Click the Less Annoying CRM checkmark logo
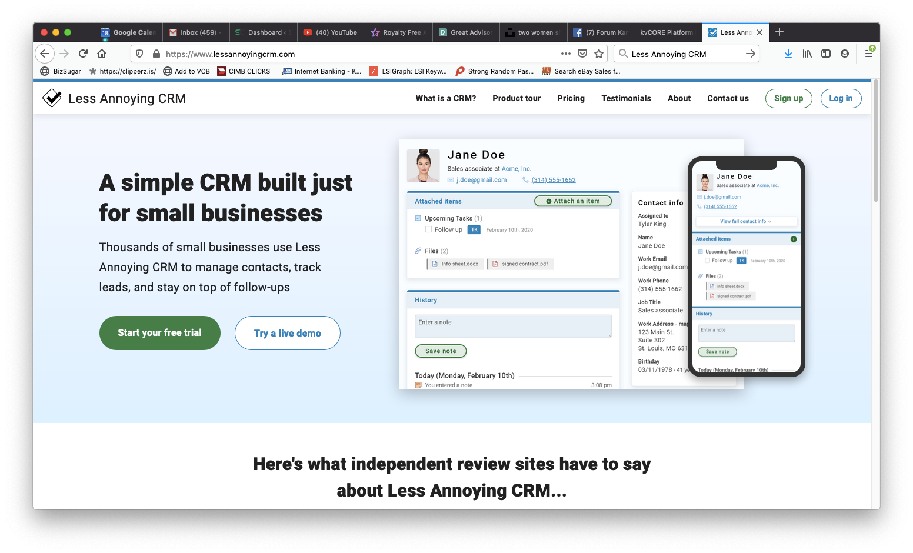The height and width of the screenshot is (553, 913). (x=52, y=98)
